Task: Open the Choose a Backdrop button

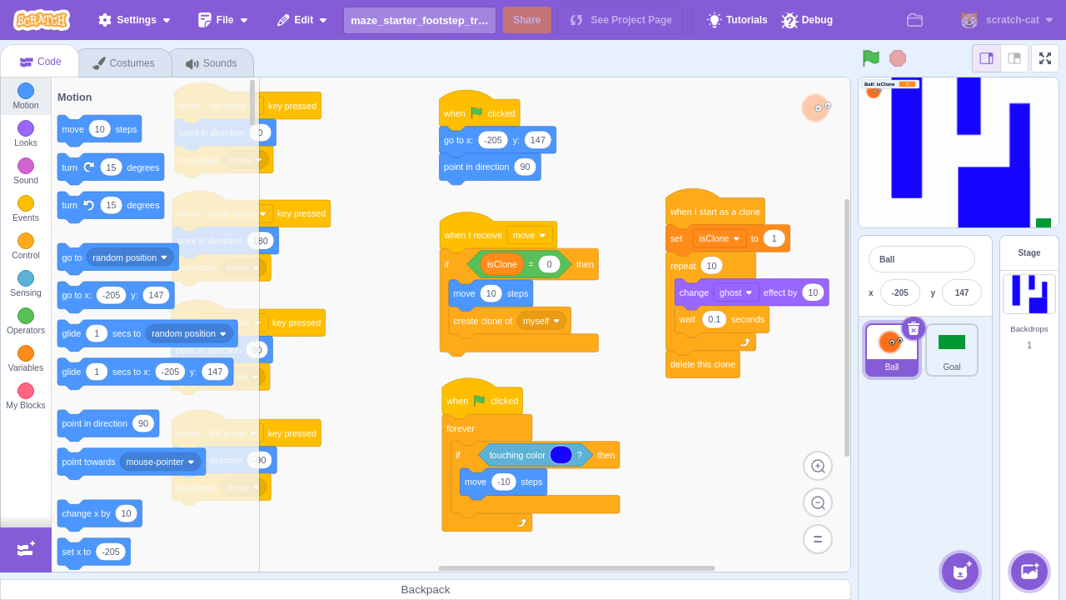Action: pos(1029,572)
